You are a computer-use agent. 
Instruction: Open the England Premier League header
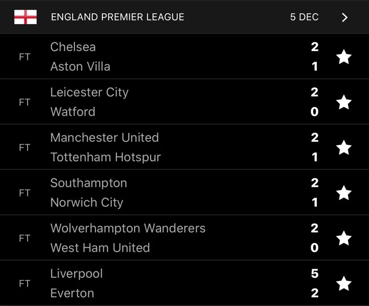[117, 17]
